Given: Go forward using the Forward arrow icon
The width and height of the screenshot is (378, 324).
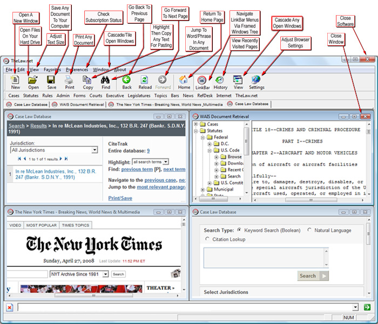Looking at the screenshot, I should tap(163, 79).
